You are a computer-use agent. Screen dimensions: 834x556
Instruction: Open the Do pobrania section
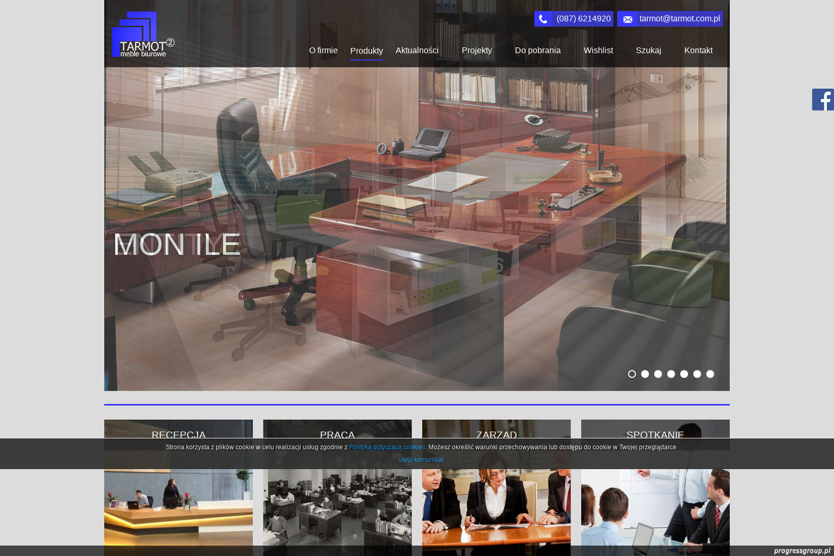click(x=537, y=50)
